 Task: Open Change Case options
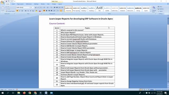[33, 11]
